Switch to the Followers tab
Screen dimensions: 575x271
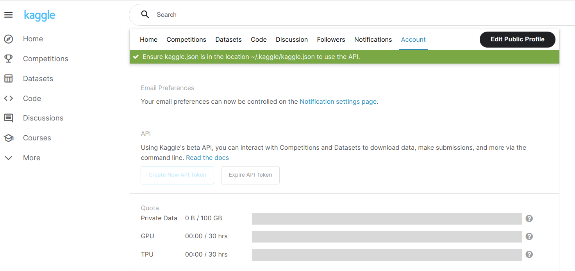331,39
